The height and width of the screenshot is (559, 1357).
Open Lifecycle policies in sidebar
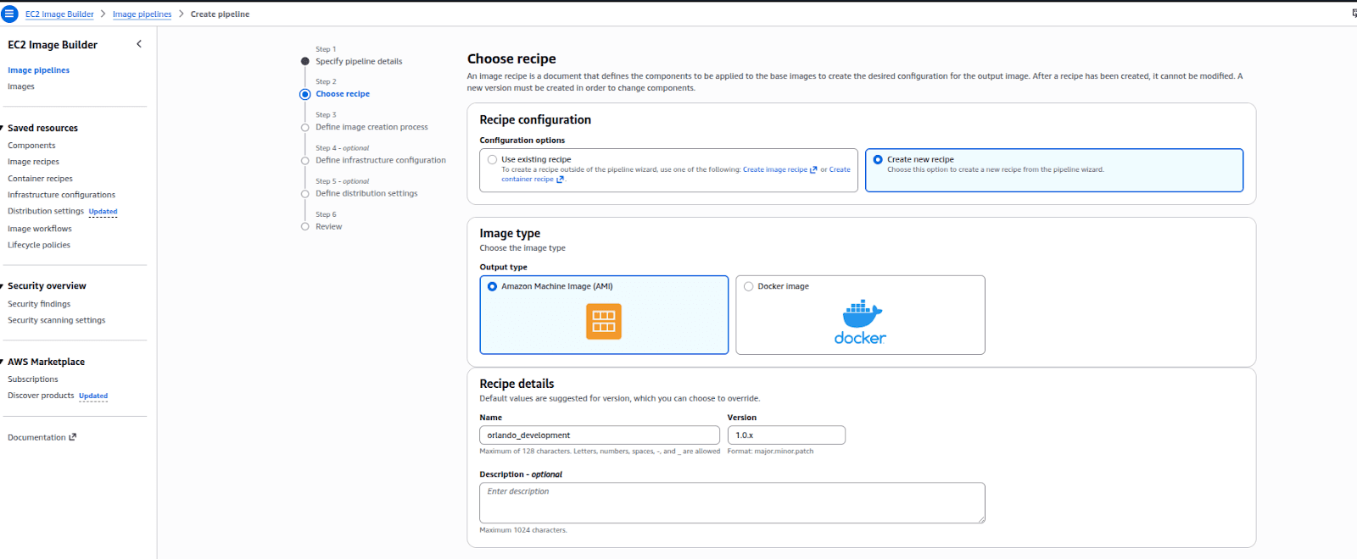(39, 245)
